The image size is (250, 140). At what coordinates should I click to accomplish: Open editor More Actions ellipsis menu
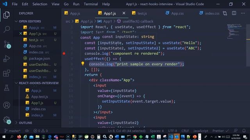243,13
